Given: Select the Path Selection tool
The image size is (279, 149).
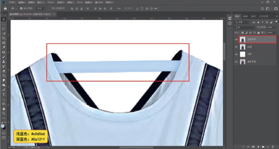Looking at the screenshot, I should tap(4, 99).
